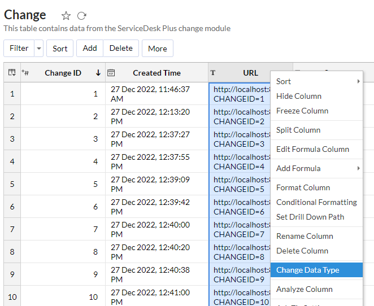Choose Freeze Column from the menu

(x=302, y=111)
